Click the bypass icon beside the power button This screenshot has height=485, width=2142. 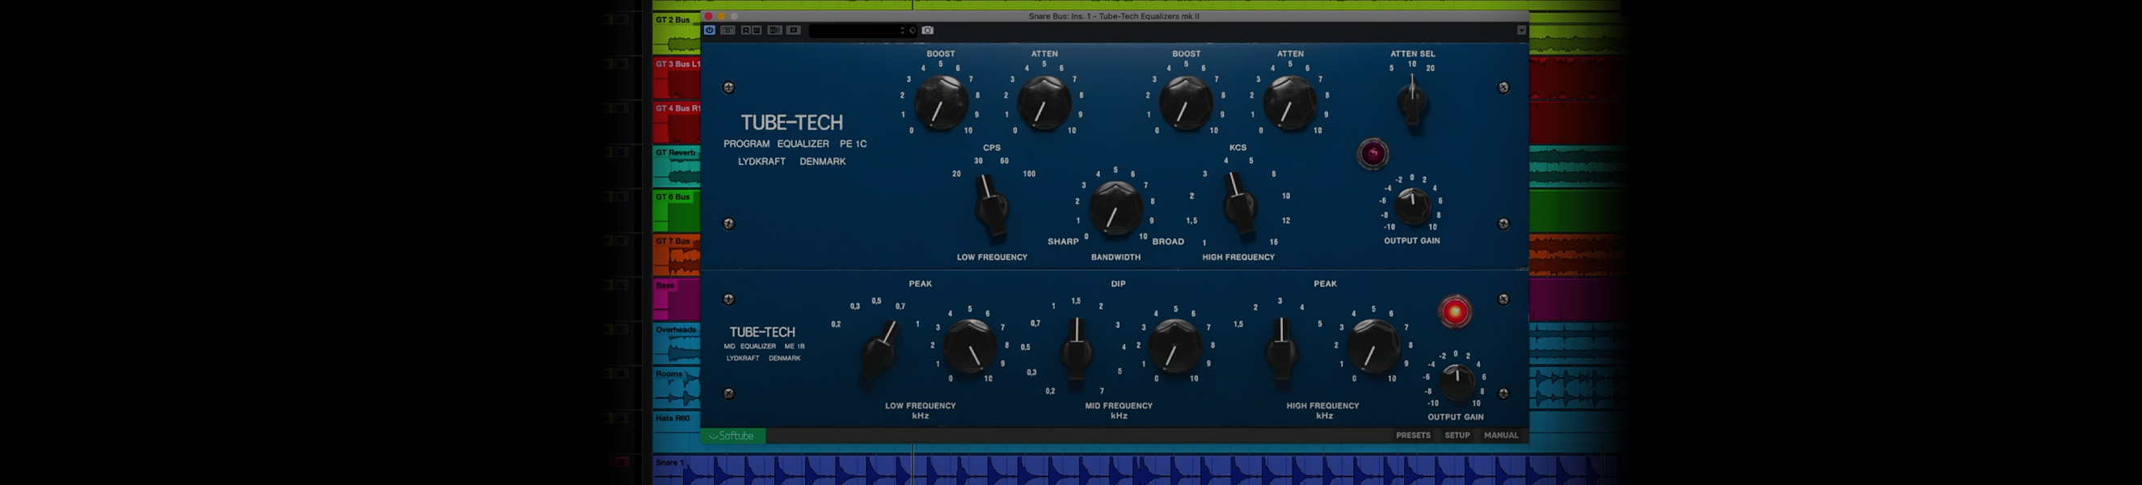pyautogui.click(x=727, y=30)
